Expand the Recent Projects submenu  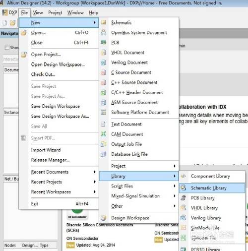pyautogui.click(x=95, y=182)
